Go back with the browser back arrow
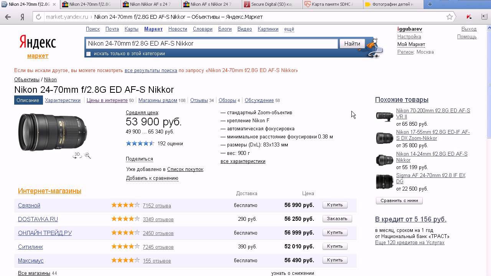Viewport: 491px width, 276px height. (x=8, y=17)
